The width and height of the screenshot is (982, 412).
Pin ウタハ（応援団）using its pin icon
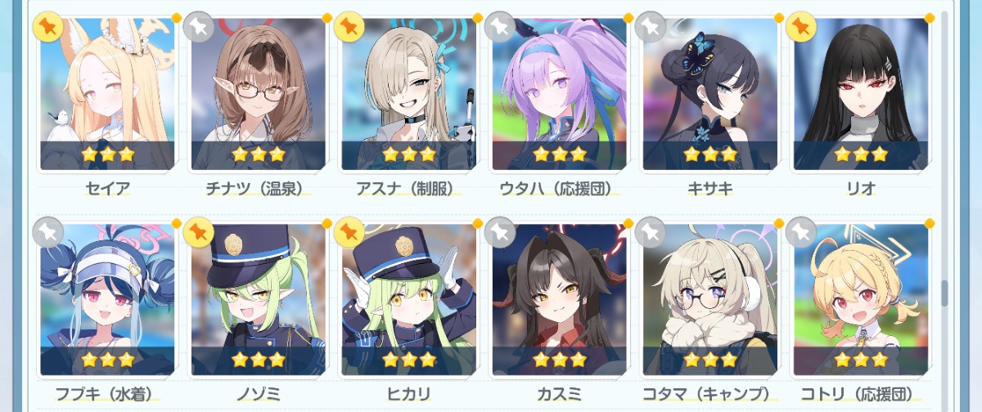(x=500, y=27)
